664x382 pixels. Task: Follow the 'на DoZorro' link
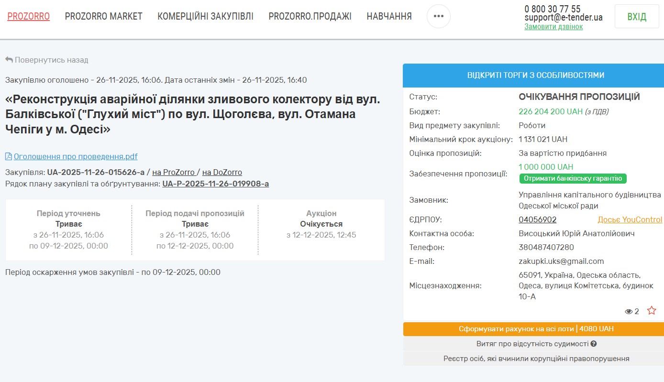tap(222, 172)
